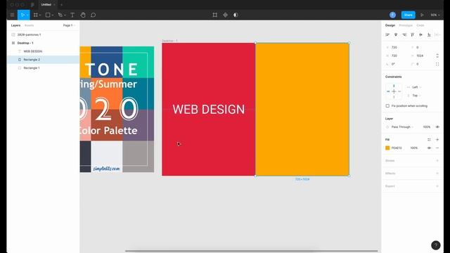Viewport: 450px width, 253px height.
Task: Click Align bottom icon
Action: (429, 34)
